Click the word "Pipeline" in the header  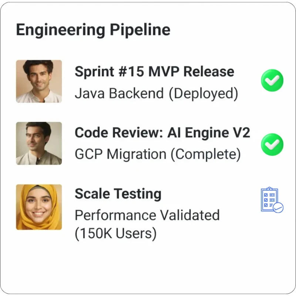(140, 30)
